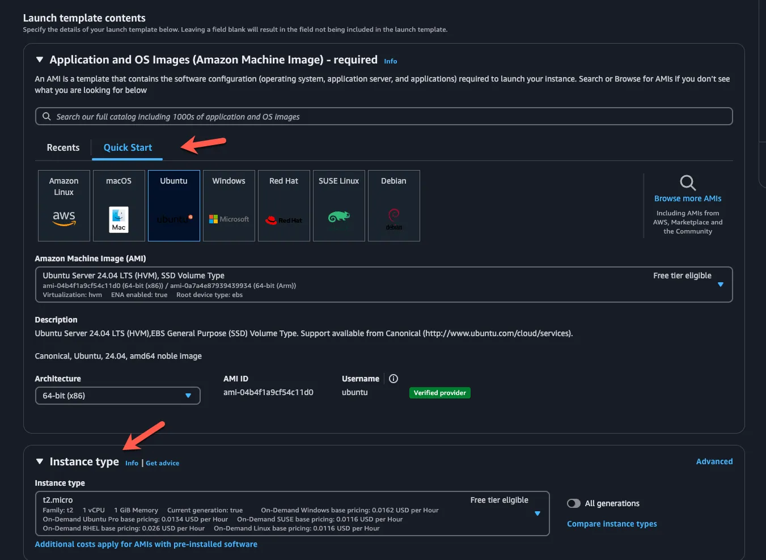Screen dimensions: 766x560
Task: Switch to the Quick Start tab
Action: tap(128, 147)
